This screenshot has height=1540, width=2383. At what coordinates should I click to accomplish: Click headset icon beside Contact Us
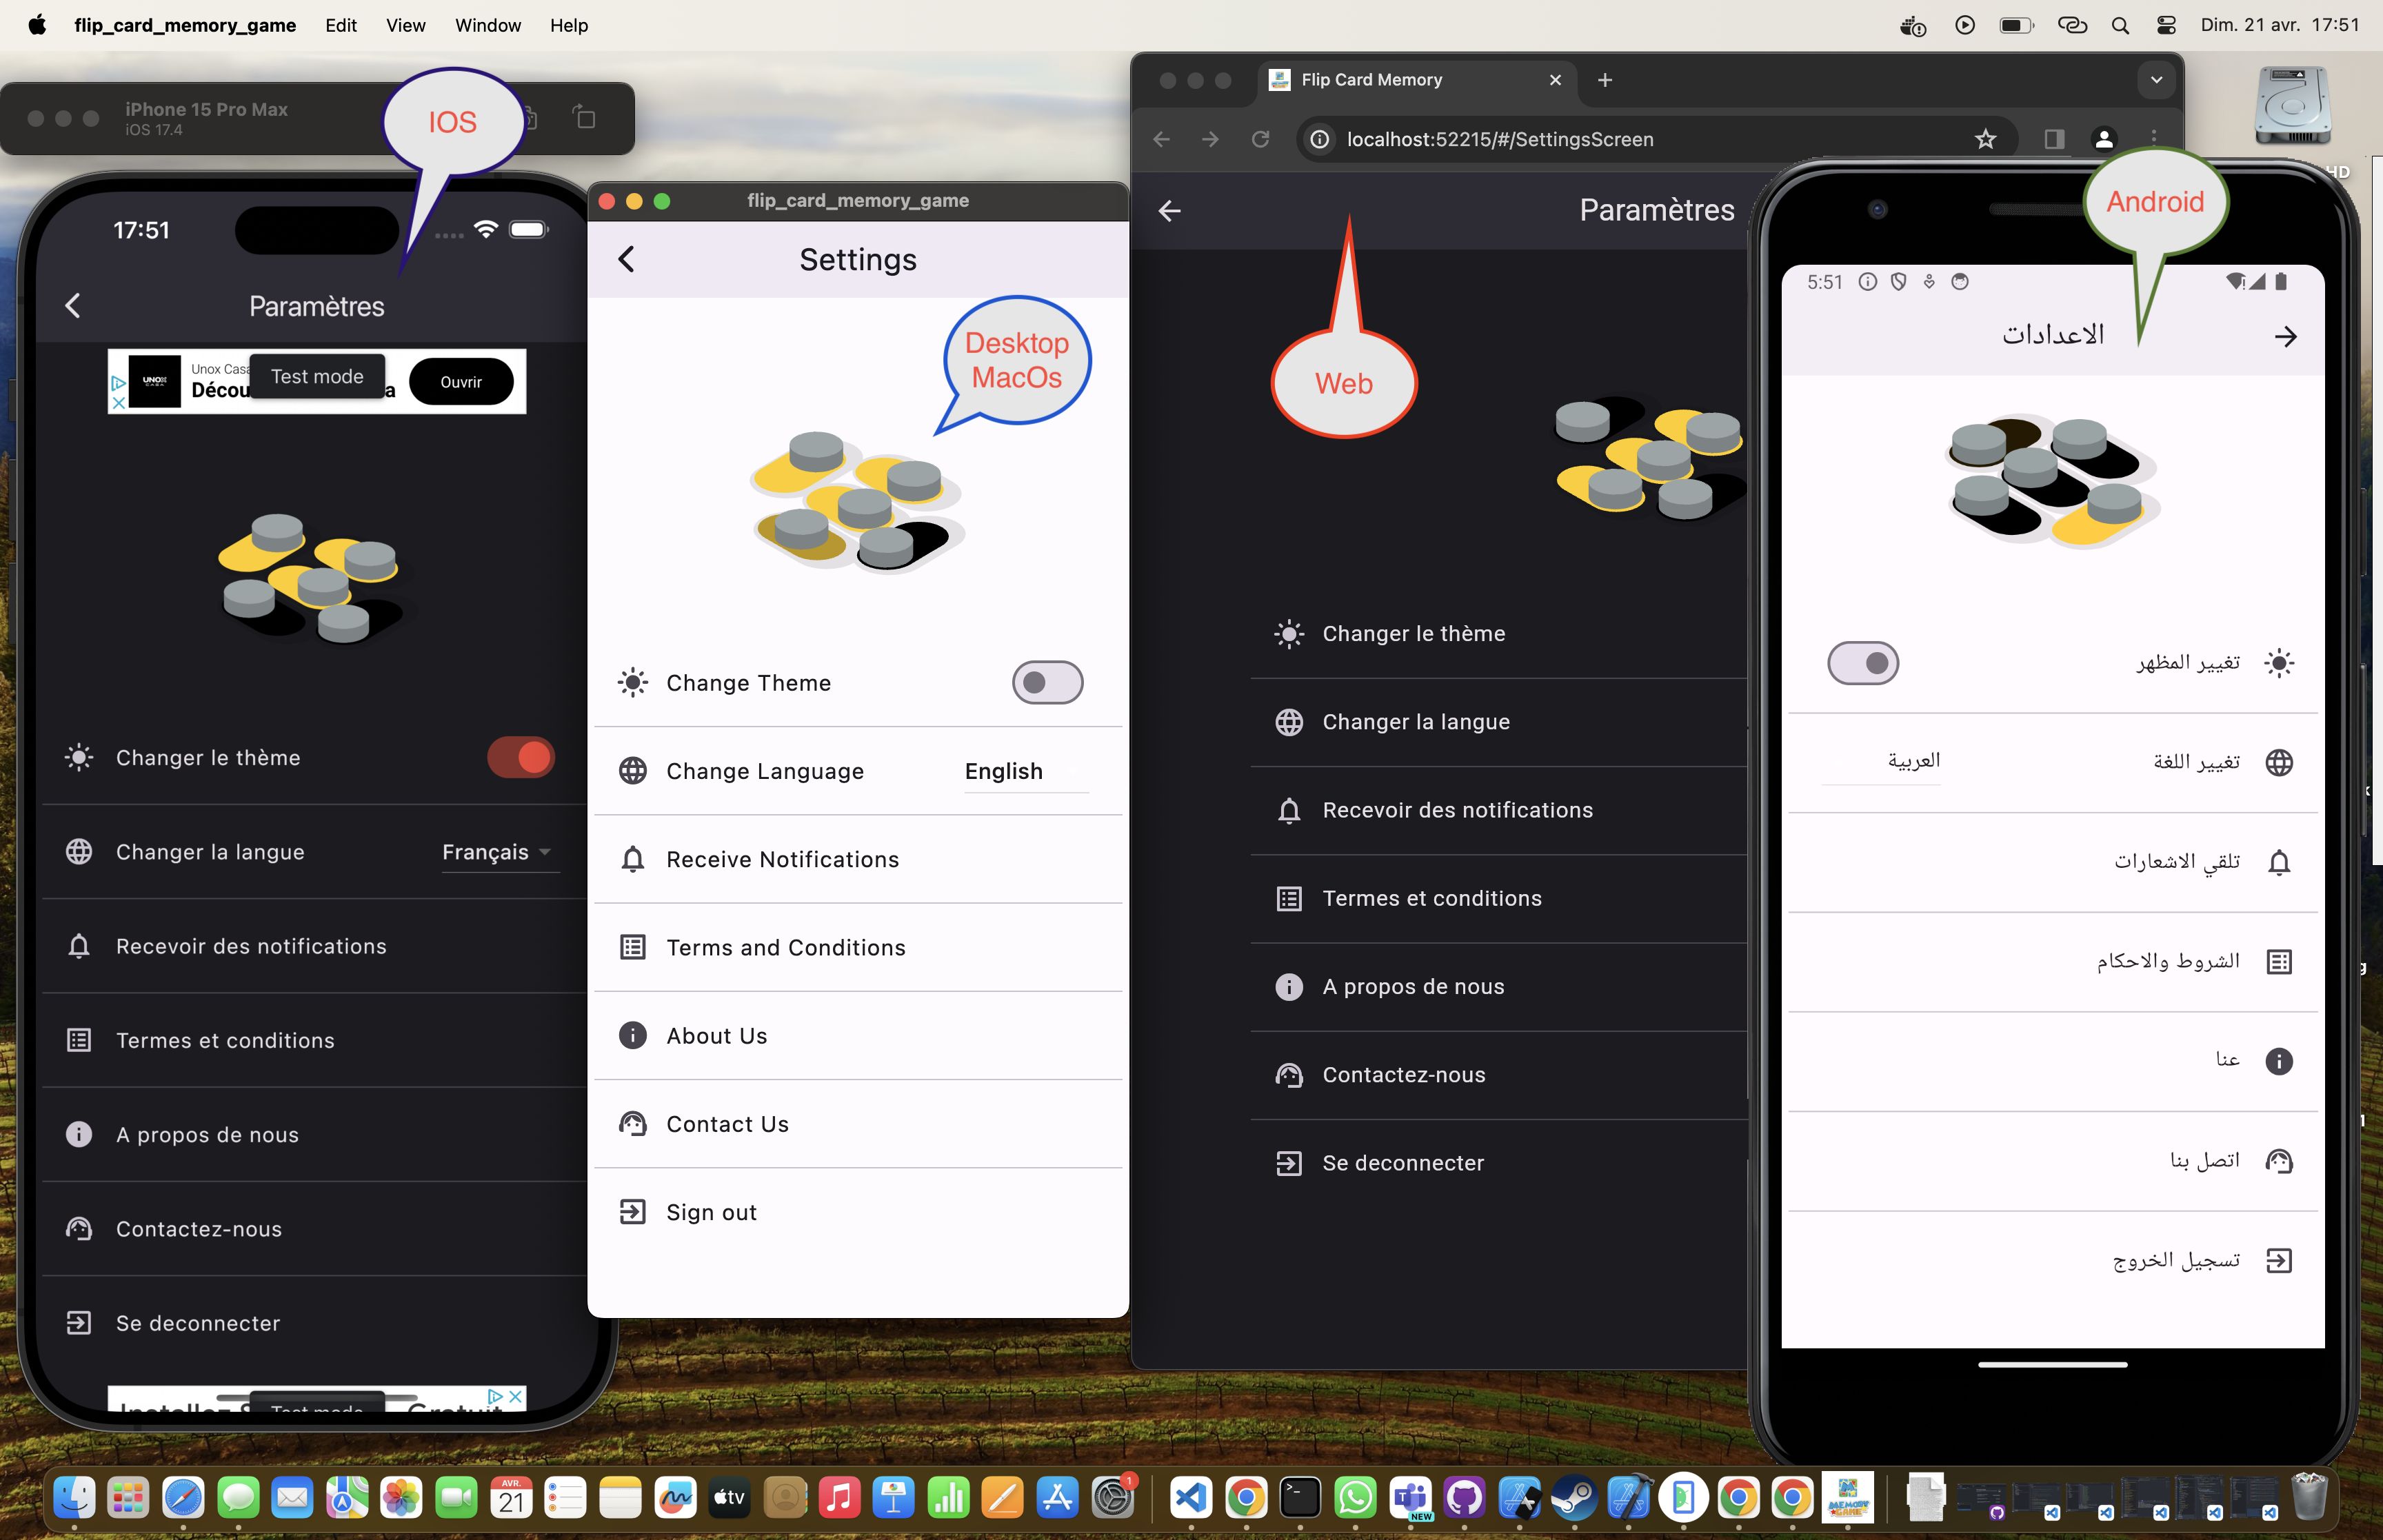click(632, 1124)
